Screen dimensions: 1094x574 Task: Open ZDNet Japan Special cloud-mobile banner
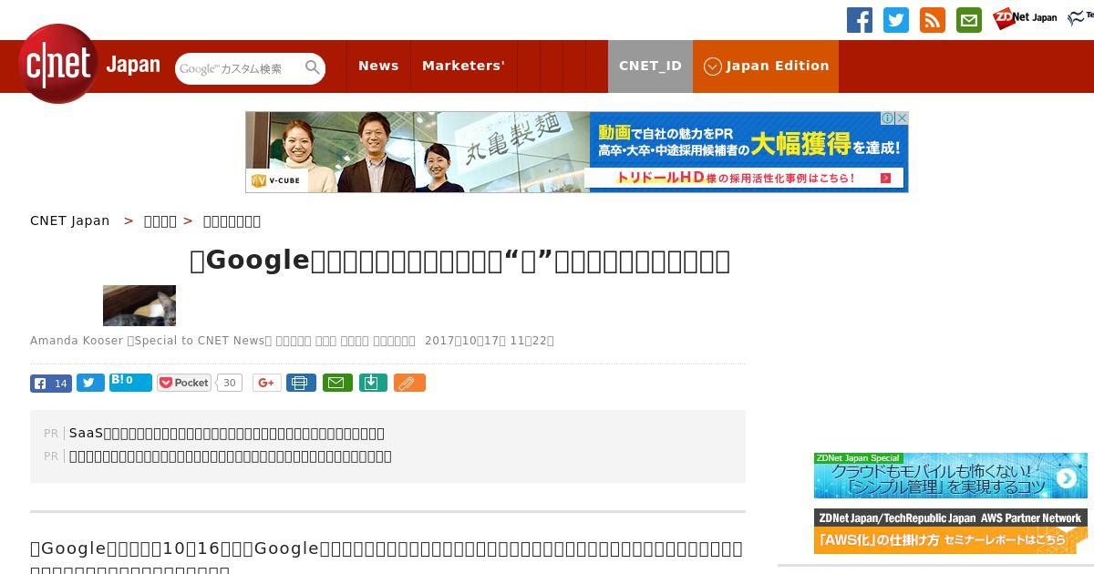951,476
